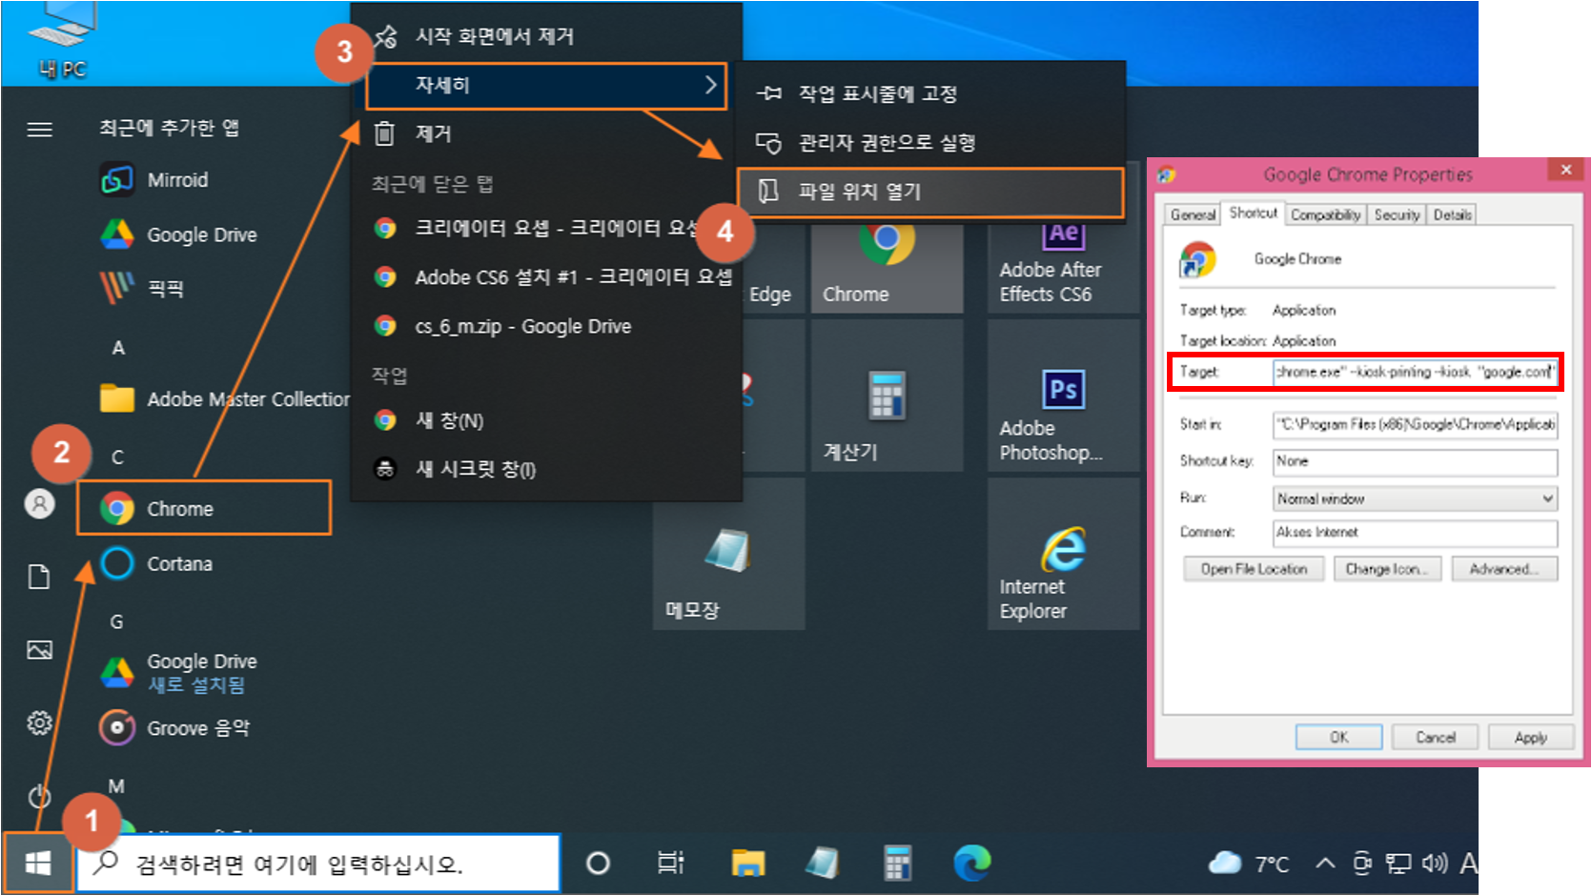Click the volume icon in system tray
This screenshot has width=1592, height=896.
click(x=1435, y=864)
